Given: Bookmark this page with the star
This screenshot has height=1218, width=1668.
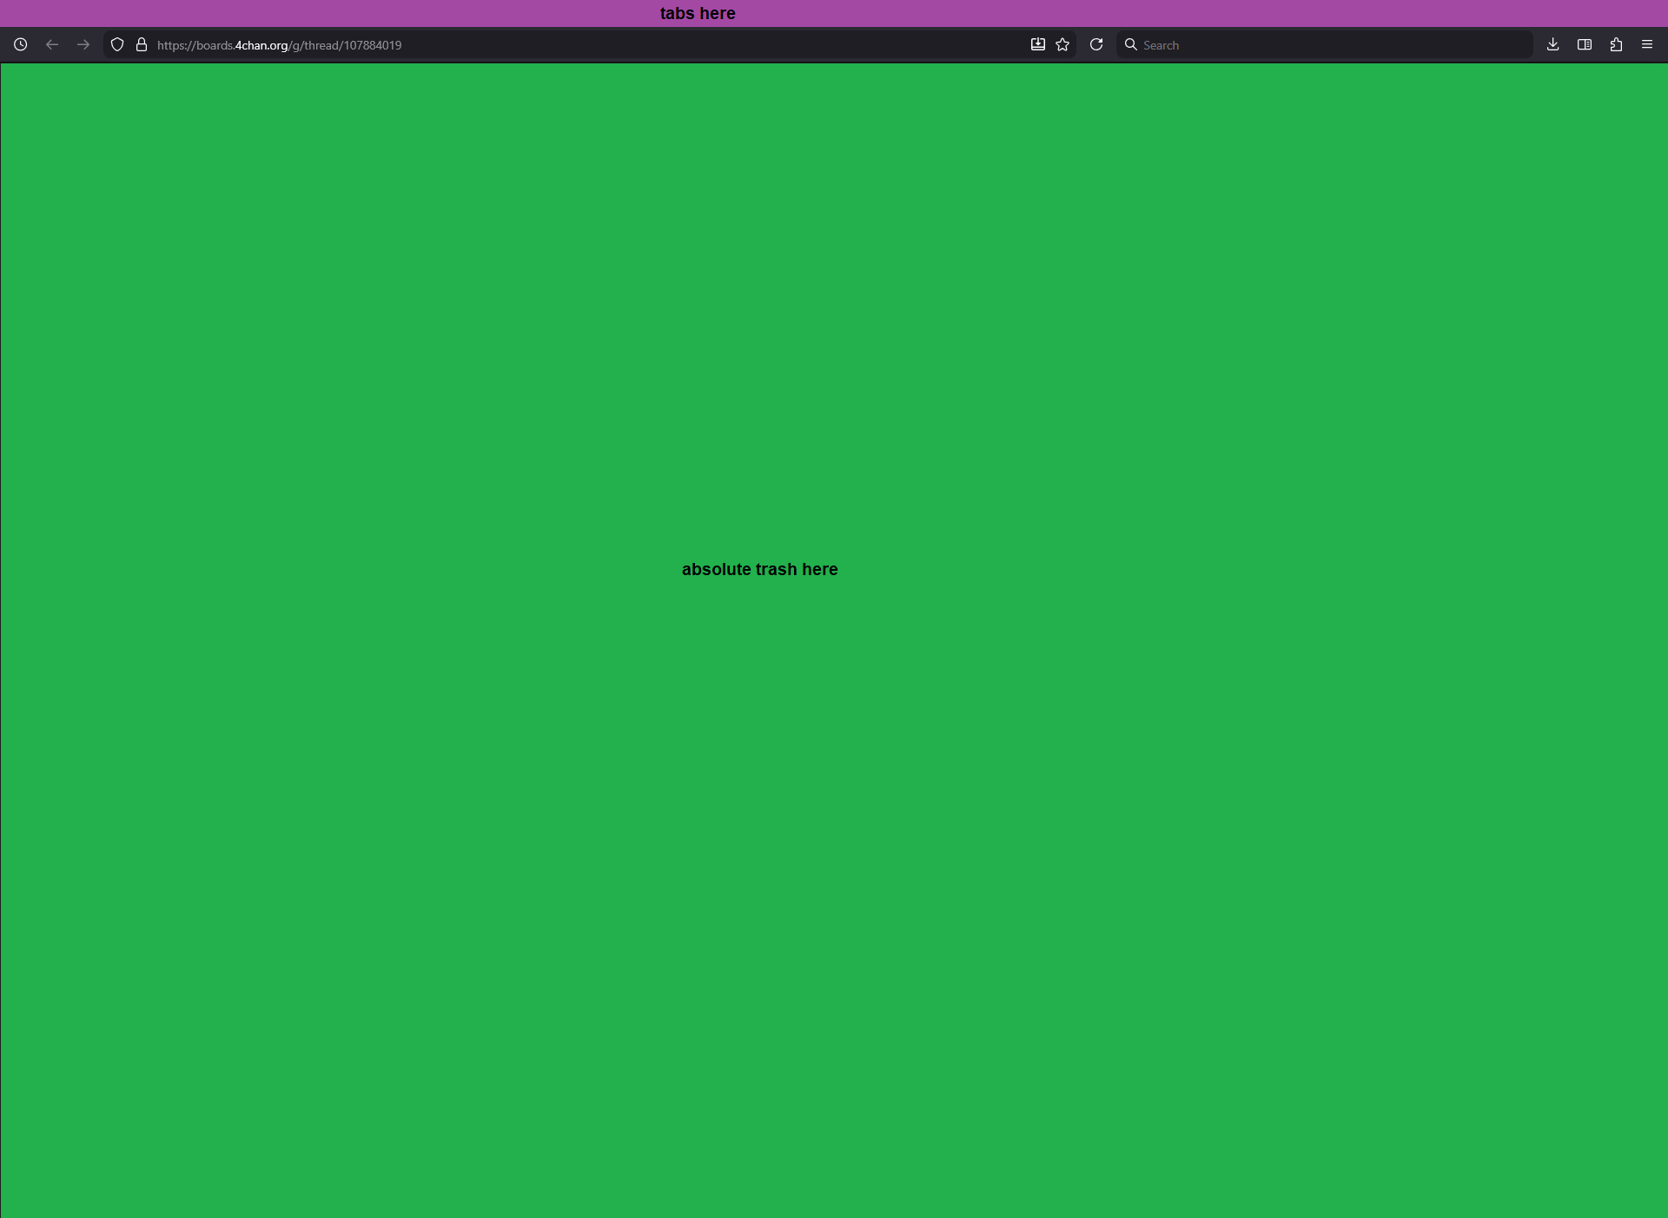Looking at the screenshot, I should [1062, 44].
